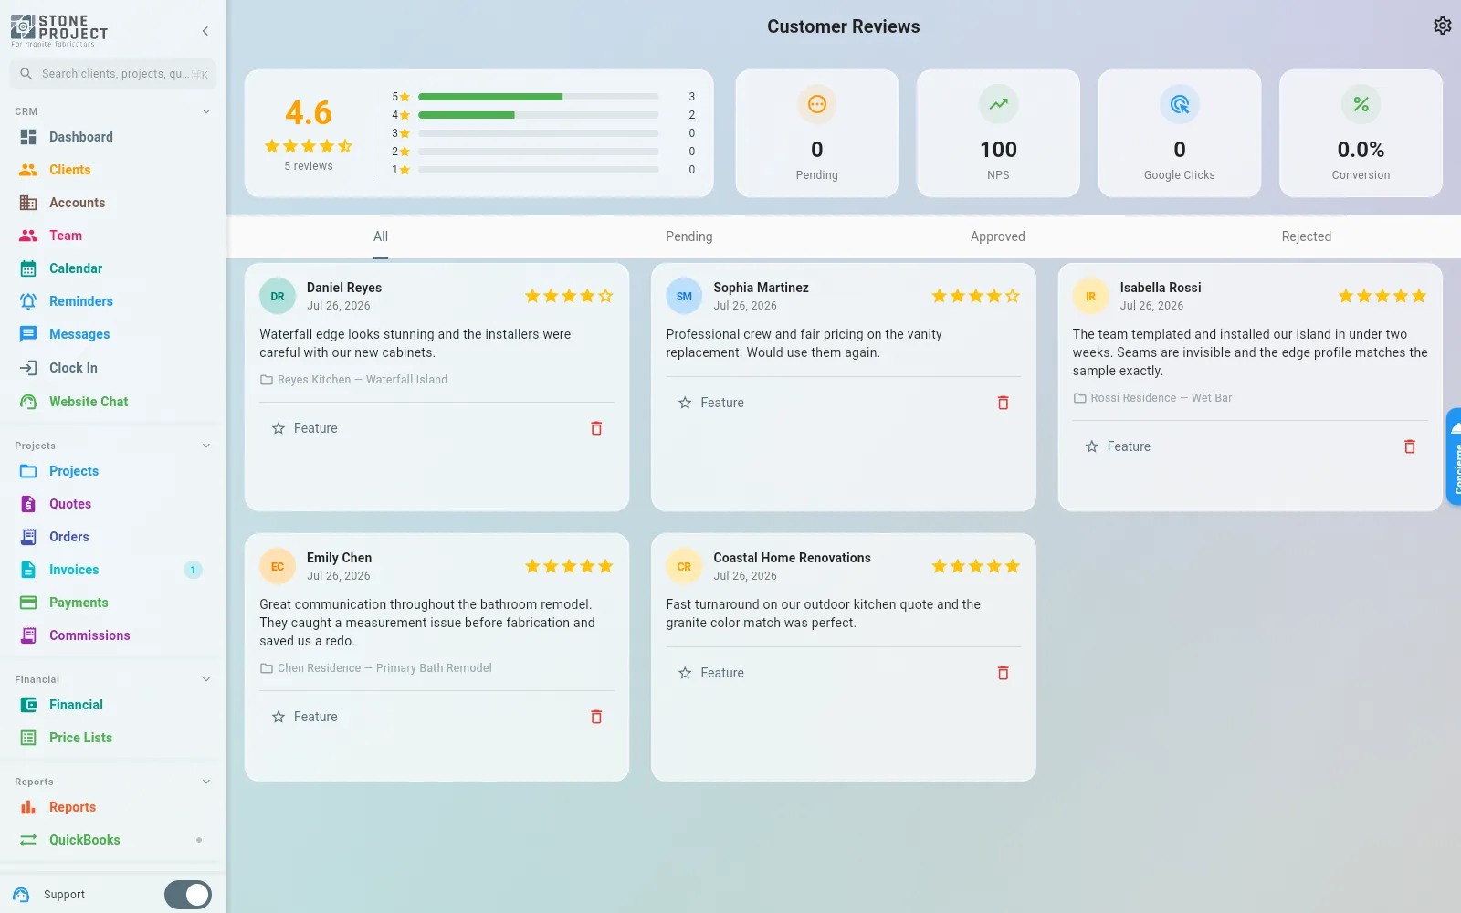
Task: Click the Orders receipt icon
Action: (28, 537)
